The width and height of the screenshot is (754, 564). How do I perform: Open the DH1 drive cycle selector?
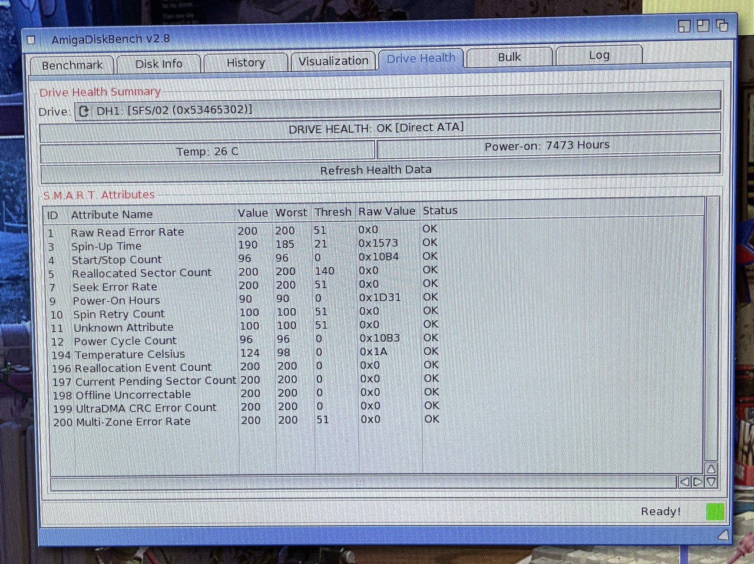click(x=398, y=107)
